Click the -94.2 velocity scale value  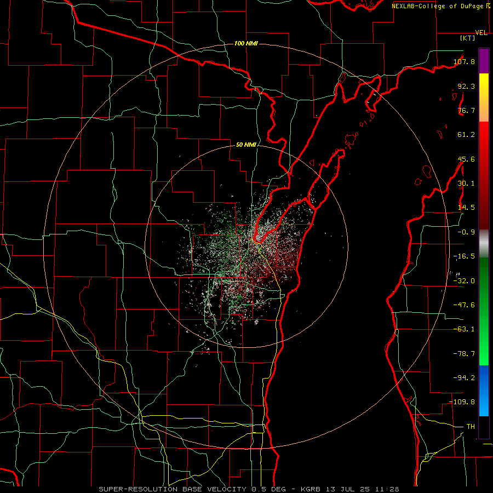[x=464, y=378]
